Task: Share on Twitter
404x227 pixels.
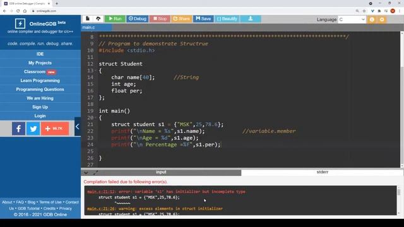Action: pos(33,129)
